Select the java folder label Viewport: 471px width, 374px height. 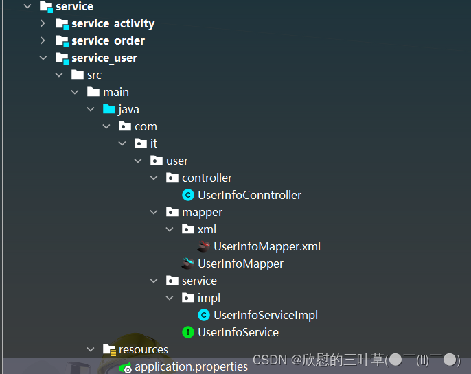tap(129, 110)
